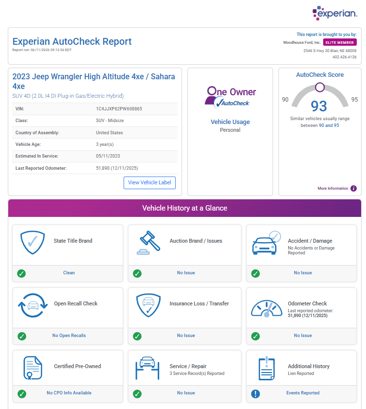Click the Odometer Check gauge icon

[x=267, y=308]
